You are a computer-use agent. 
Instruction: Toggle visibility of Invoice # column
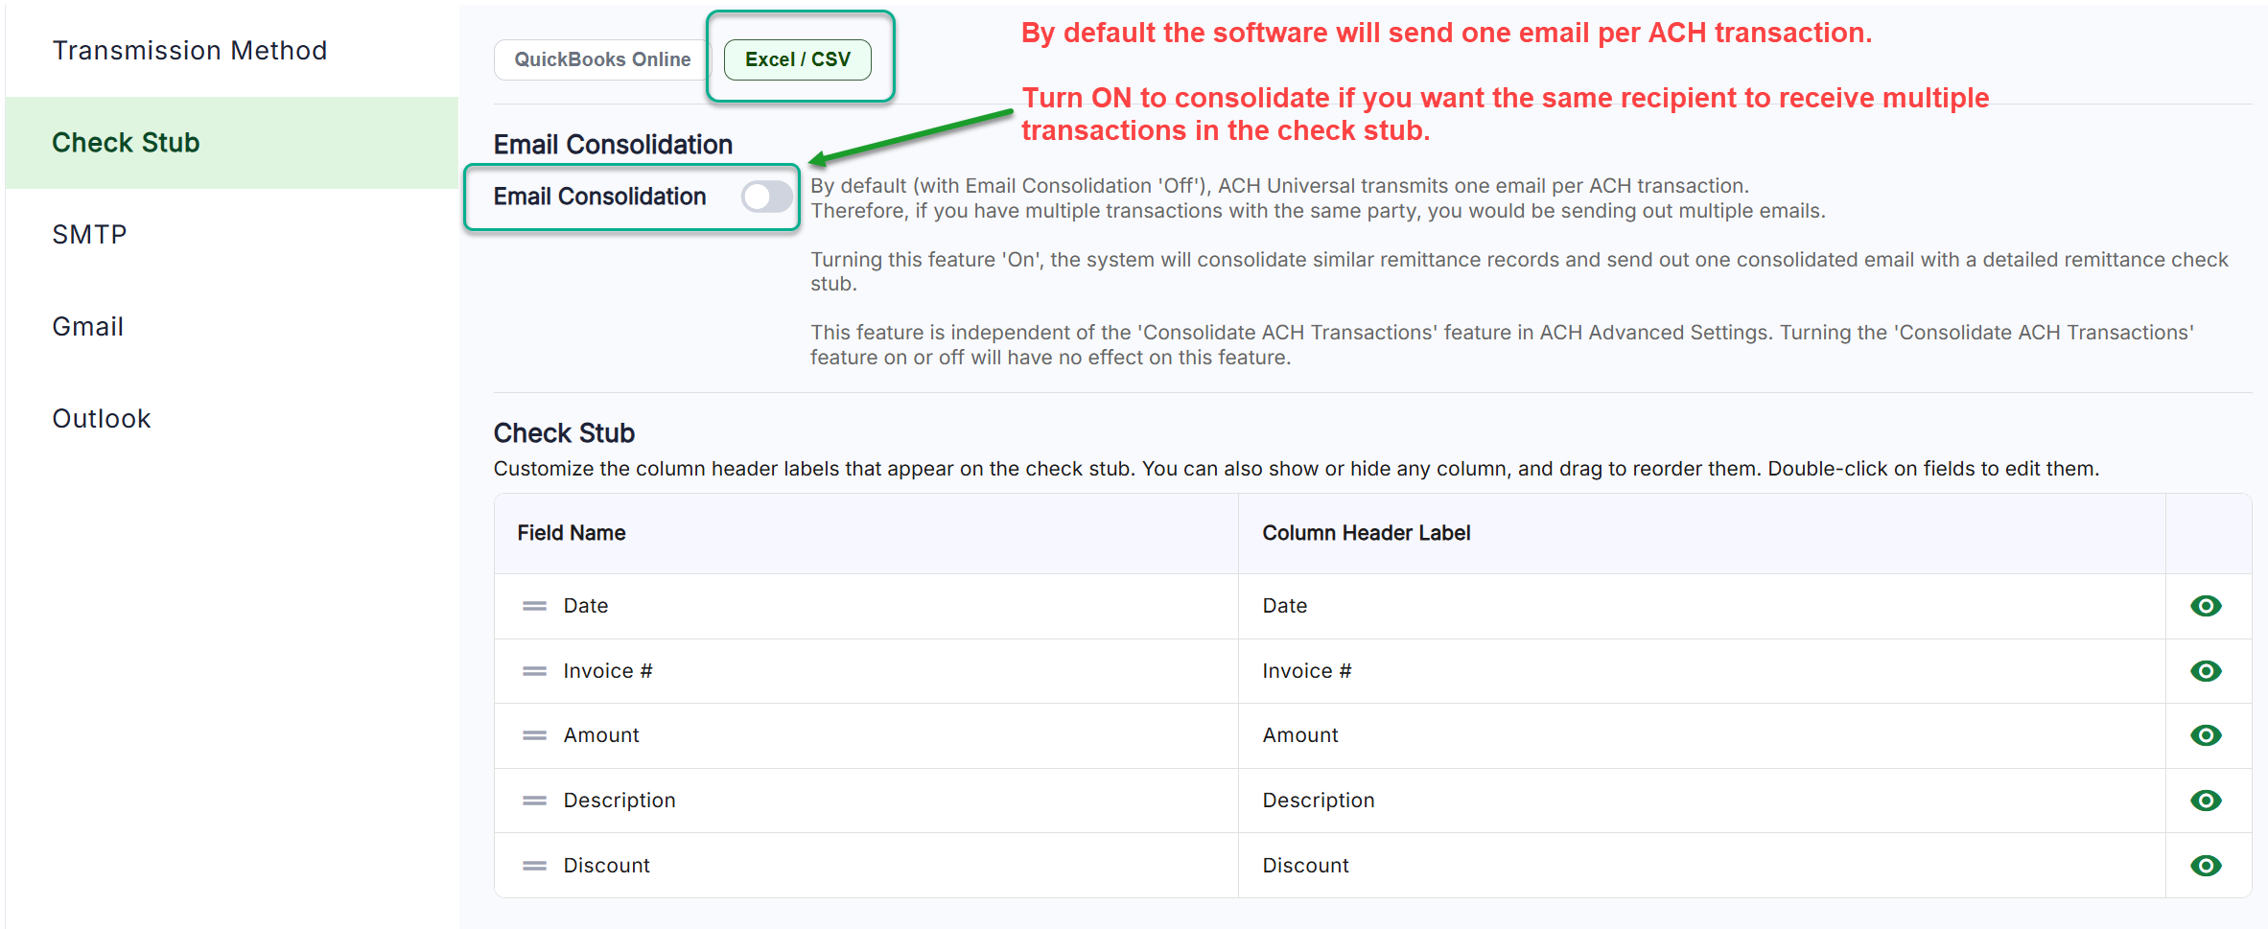pos(2206,671)
